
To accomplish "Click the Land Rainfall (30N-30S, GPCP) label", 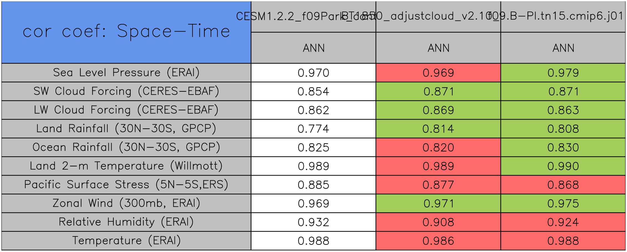I will [126, 129].
